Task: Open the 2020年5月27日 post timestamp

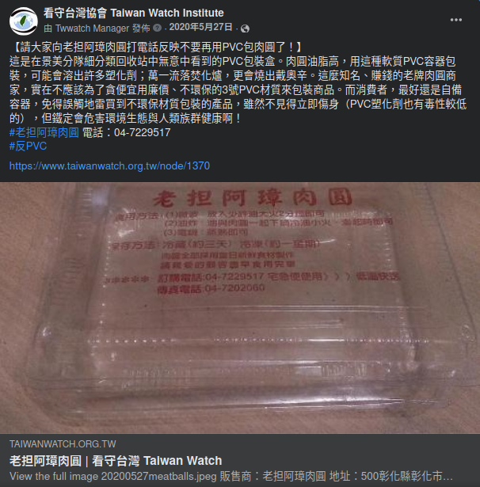Action: pos(200,28)
